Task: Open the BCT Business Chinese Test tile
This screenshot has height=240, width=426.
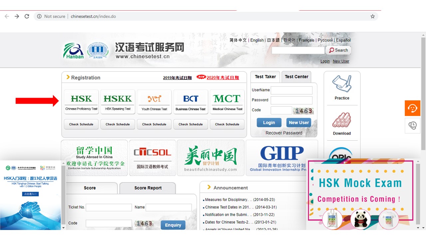Action: (x=191, y=102)
